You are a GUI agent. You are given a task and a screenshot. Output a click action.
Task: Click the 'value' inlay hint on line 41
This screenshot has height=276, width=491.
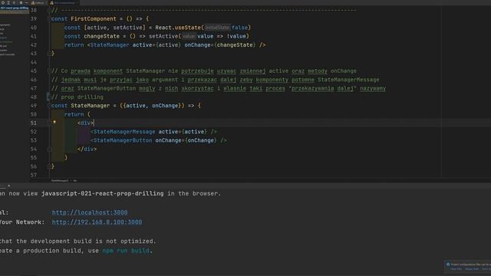click(x=189, y=36)
